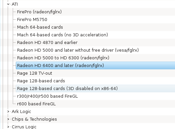Select the Chips & Technologies vendor label
Screen dimensions: 175x129
pos(34,119)
